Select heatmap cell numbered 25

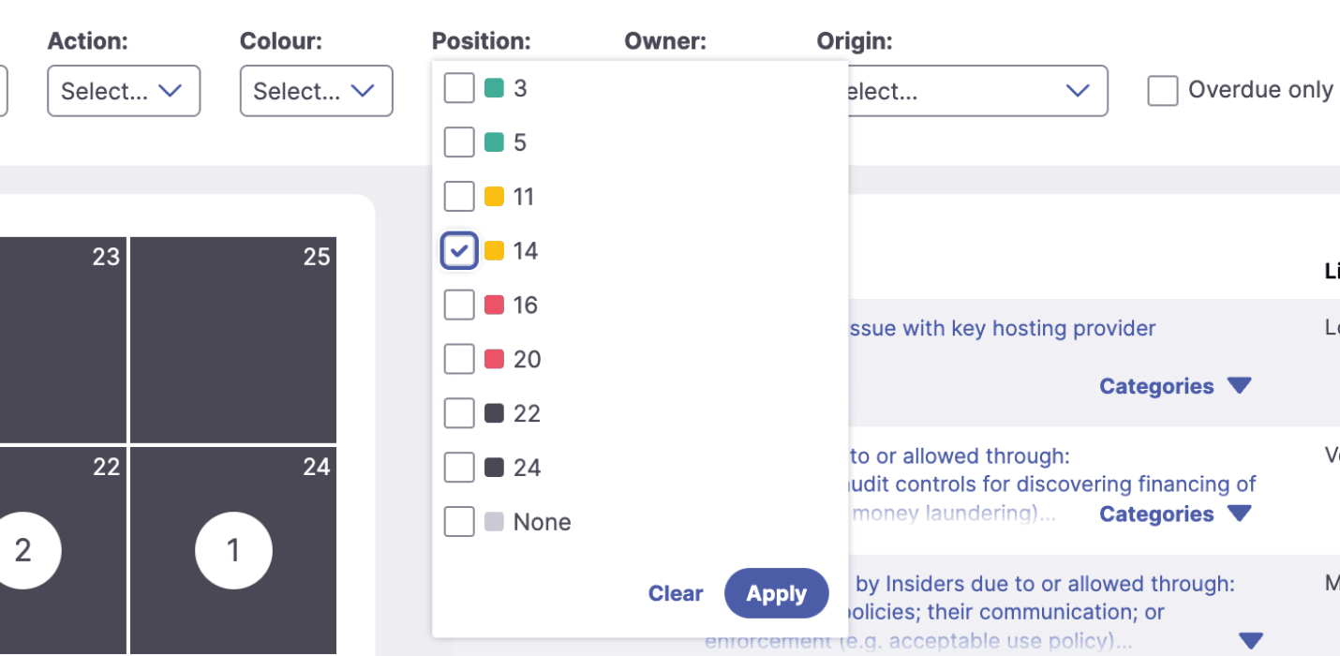tap(233, 339)
